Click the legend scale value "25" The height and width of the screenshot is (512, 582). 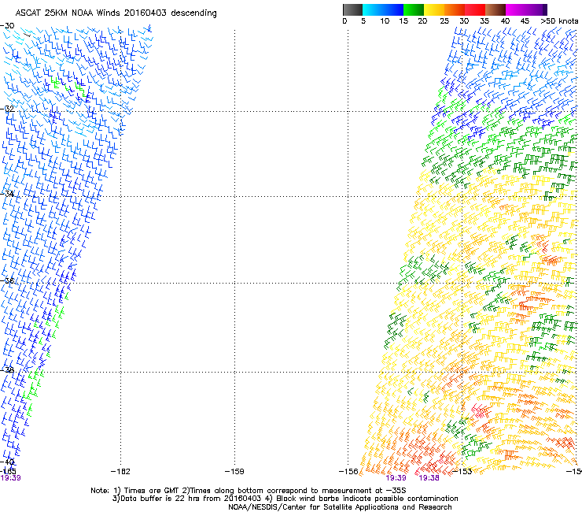pos(444,21)
